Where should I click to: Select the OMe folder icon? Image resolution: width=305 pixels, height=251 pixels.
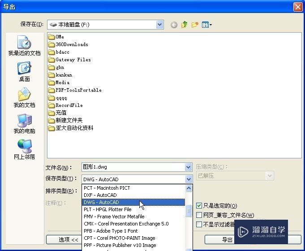52,37
